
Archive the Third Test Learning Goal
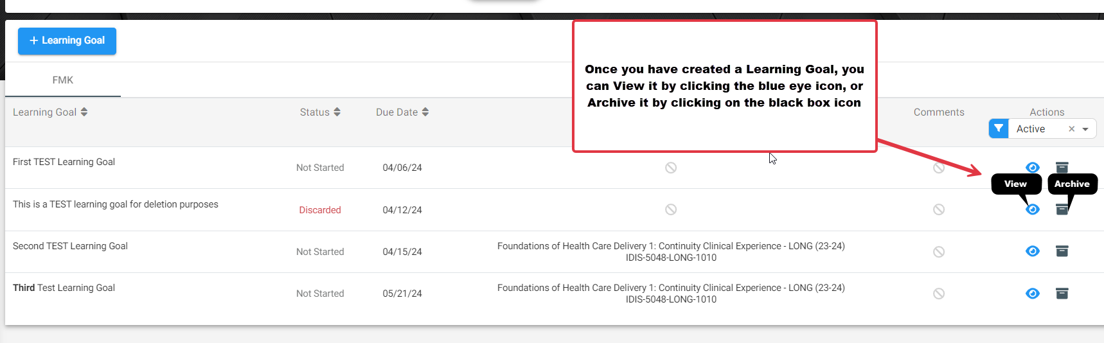[1062, 294]
